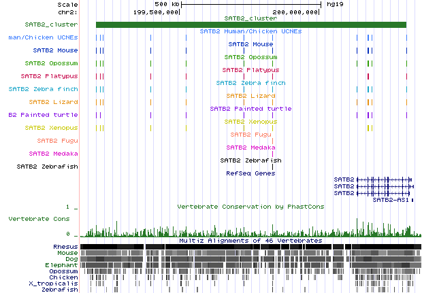
Task: Select the Rhesus alignment row label
Action: tap(65, 247)
